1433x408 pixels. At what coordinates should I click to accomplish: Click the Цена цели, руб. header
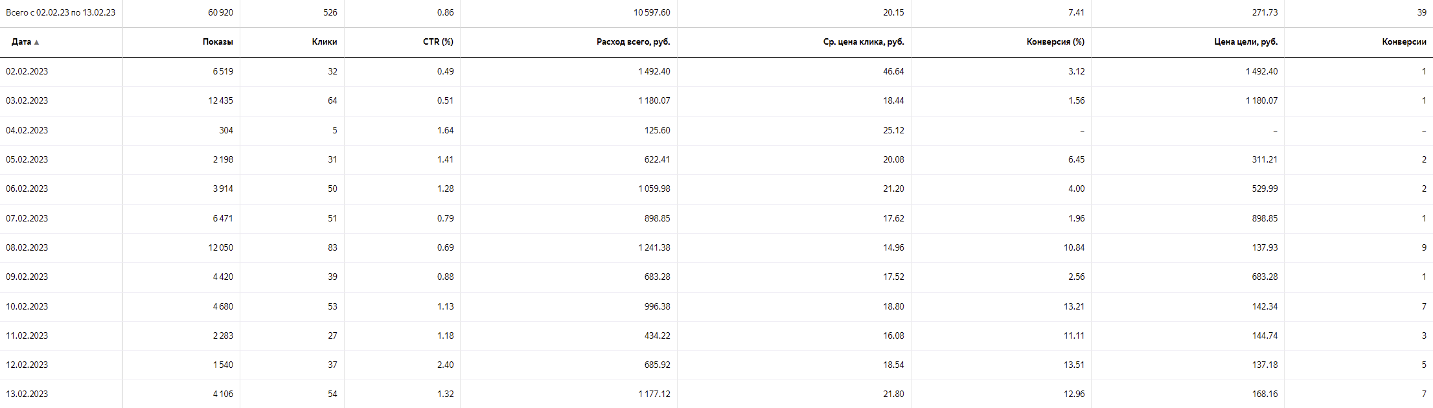(1245, 42)
